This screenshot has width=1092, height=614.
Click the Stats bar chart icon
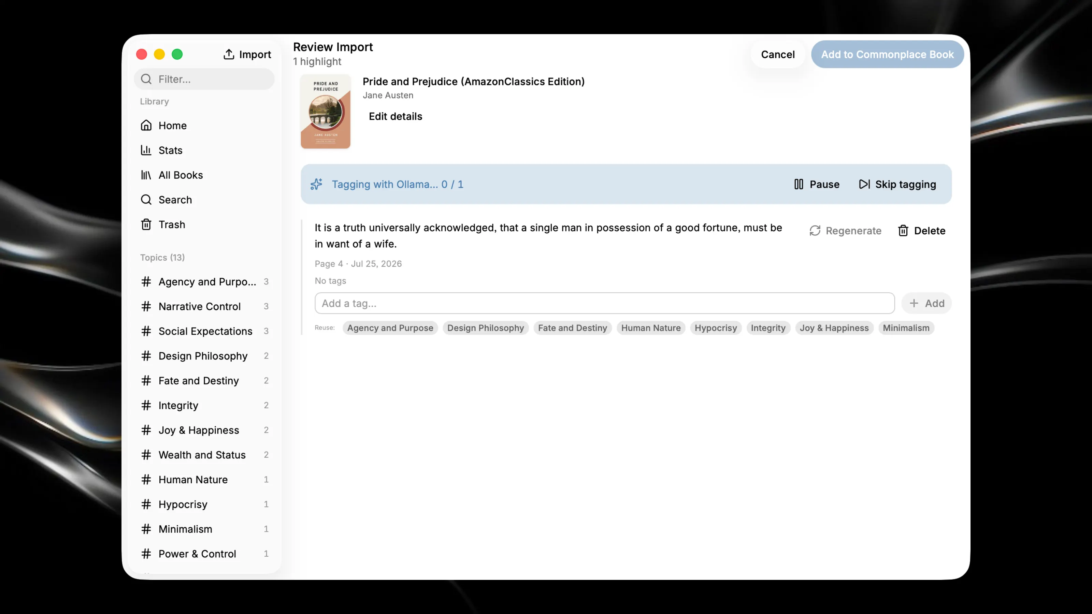pos(146,150)
